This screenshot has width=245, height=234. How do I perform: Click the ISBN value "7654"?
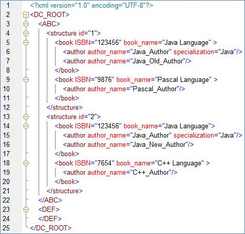pos(104,163)
